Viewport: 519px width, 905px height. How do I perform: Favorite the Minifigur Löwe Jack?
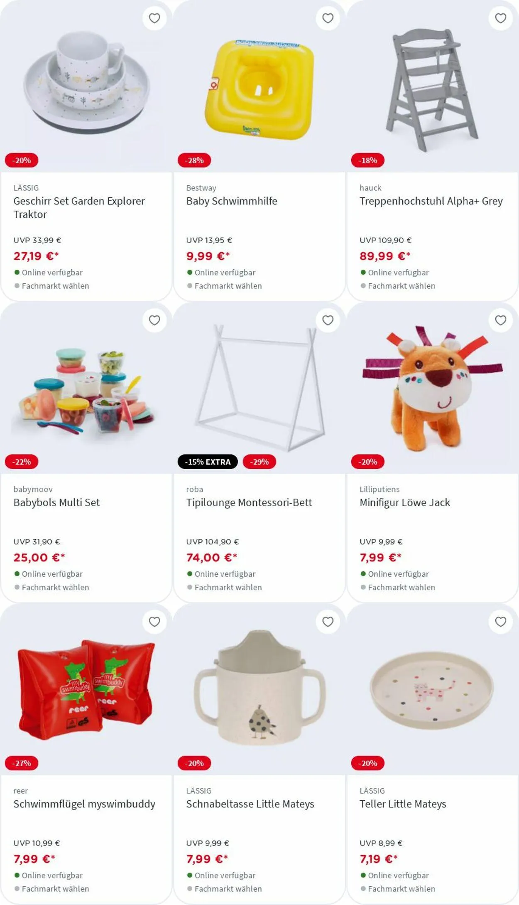(501, 320)
